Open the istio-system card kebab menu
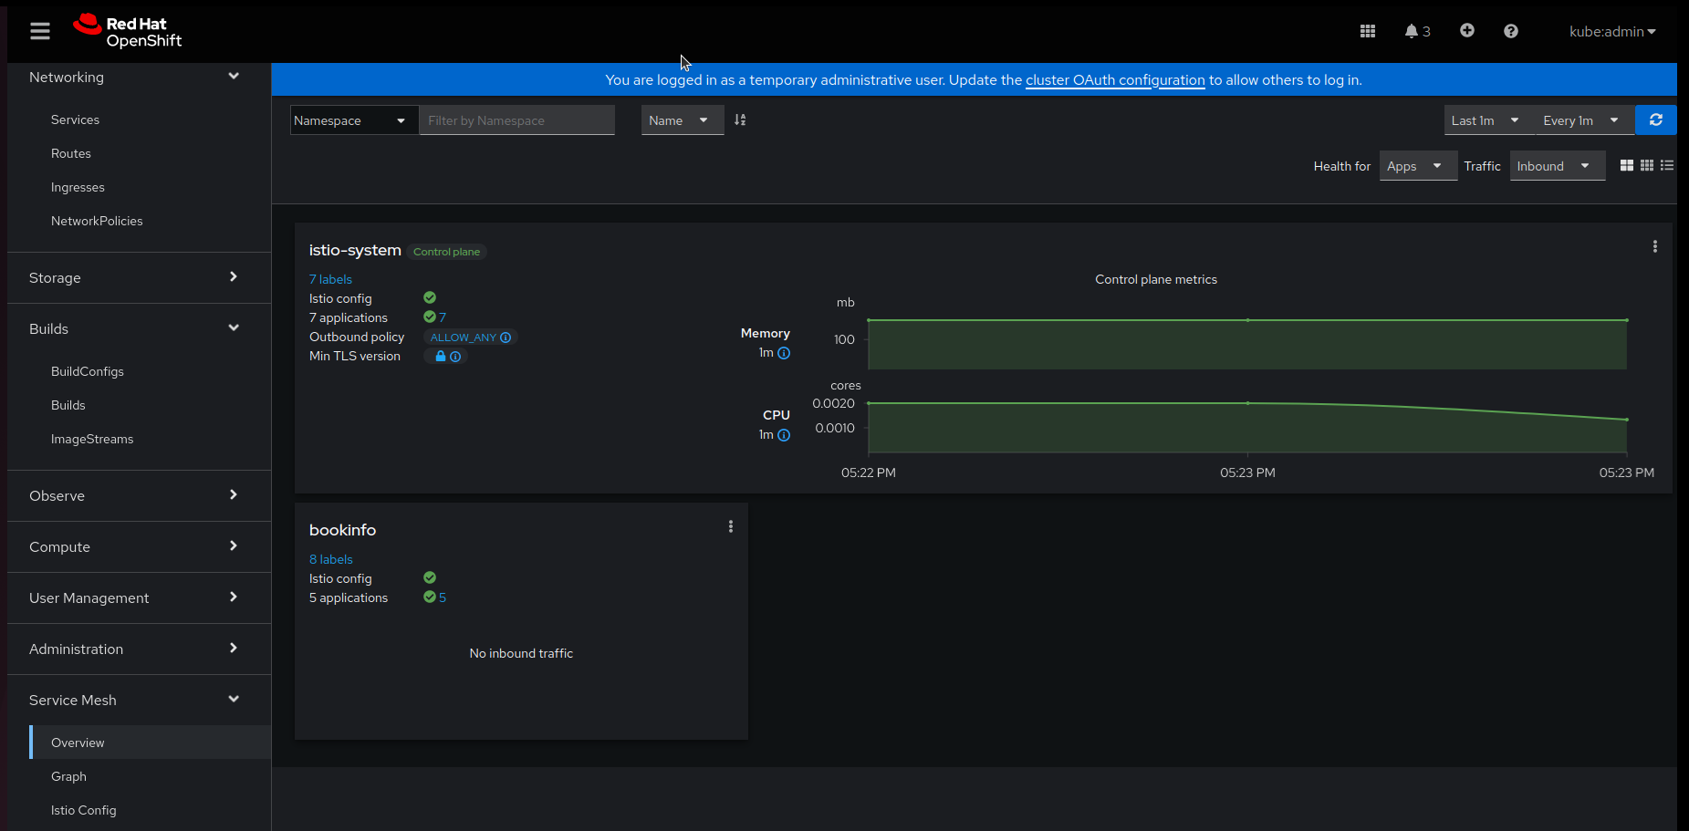This screenshot has height=831, width=1689. (x=1654, y=246)
